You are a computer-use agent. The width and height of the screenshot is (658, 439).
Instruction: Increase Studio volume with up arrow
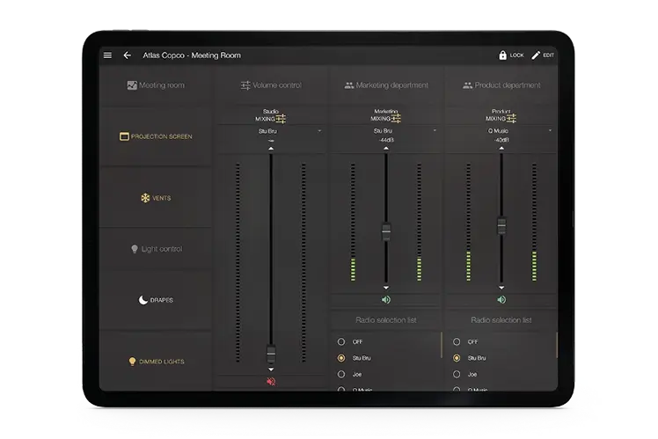pyautogui.click(x=271, y=149)
